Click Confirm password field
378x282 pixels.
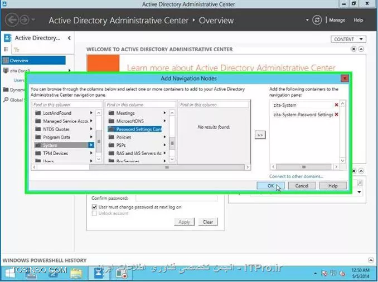[177, 198]
